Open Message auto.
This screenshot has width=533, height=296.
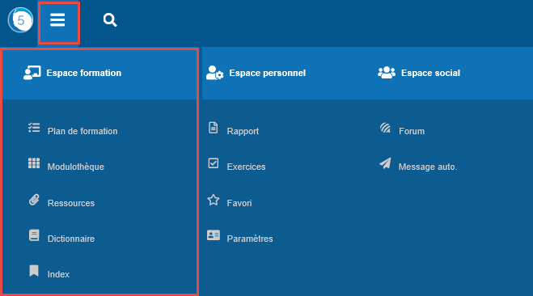tap(428, 167)
